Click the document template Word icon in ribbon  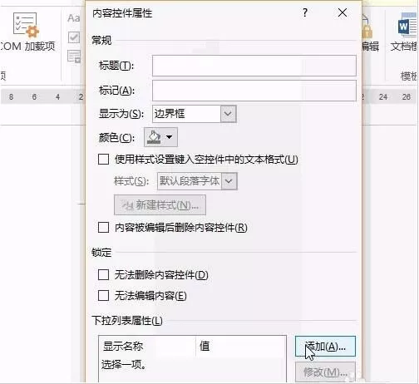coord(407,26)
